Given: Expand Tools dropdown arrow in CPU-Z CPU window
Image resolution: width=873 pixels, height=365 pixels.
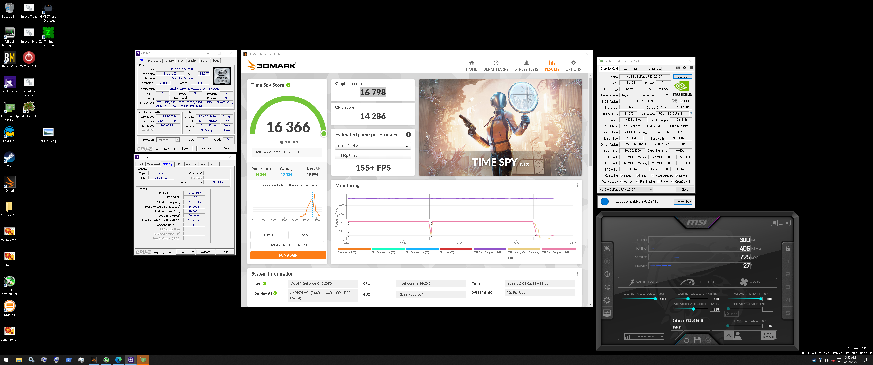Looking at the screenshot, I should 194,148.
